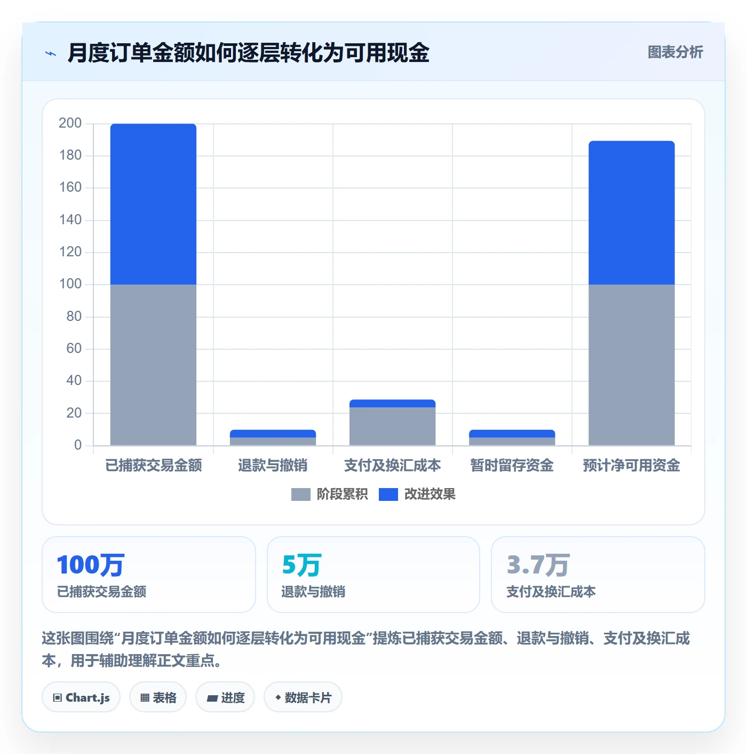This screenshot has width=747, height=754.
Task: Click the gray segment of the 预计净可用资金 bar
Action: [631, 365]
